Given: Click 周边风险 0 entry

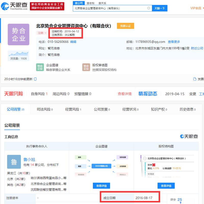Looking at the screenshot, I should point(61,94).
